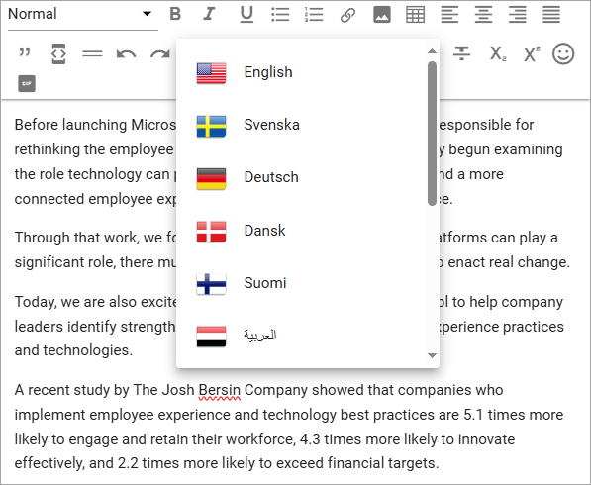The width and height of the screenshot is (591, 485).
Task: Insert a table
Action: point(416,15)
